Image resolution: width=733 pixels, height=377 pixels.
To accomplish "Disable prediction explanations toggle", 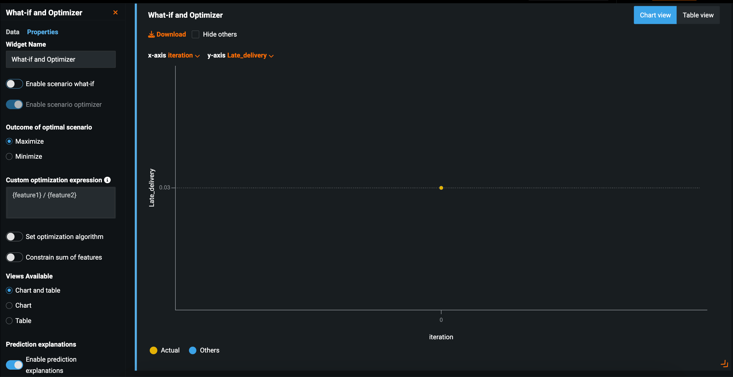I will (14, 365).
